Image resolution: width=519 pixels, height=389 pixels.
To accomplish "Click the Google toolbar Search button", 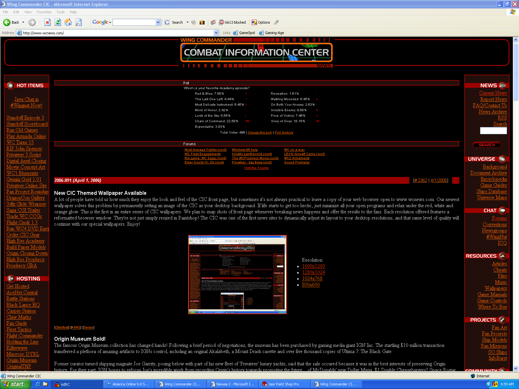I will pos(174,22).
